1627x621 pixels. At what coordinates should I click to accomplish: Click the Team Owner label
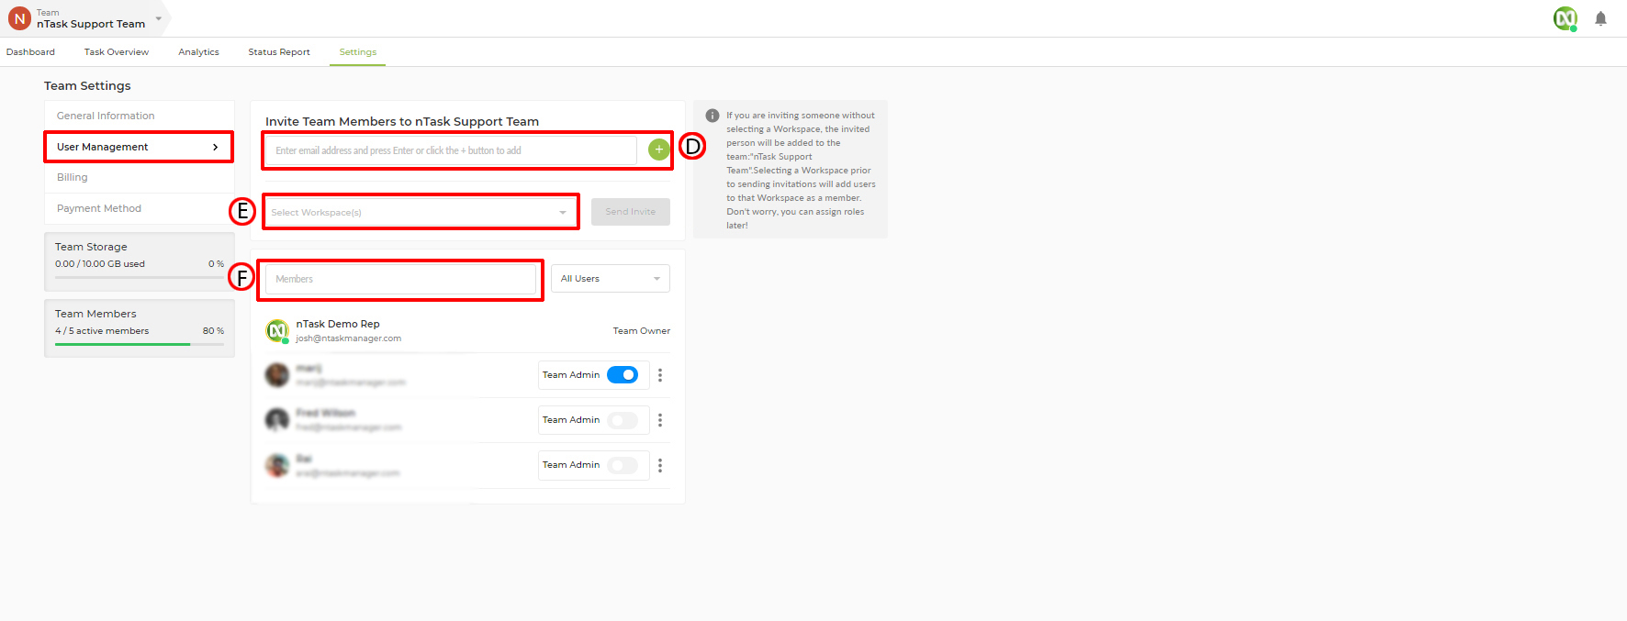pos(642,331)
